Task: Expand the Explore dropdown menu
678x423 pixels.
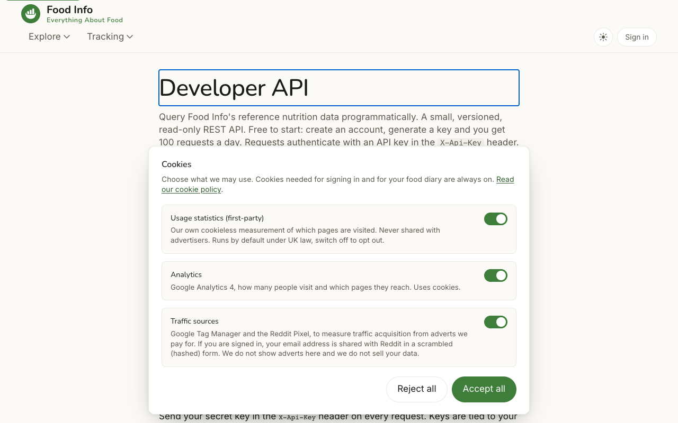Action: pos(49,36)
